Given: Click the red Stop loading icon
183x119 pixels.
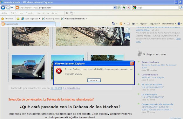Looking at the screenshot, I should pos(129,8).
